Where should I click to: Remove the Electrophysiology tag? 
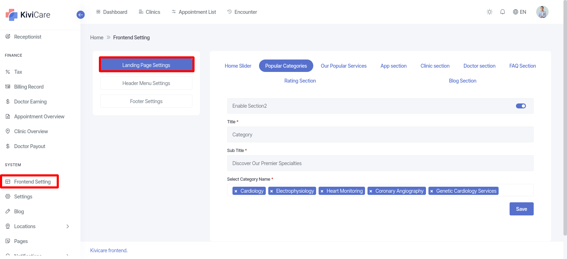click(x=271, y=191)
